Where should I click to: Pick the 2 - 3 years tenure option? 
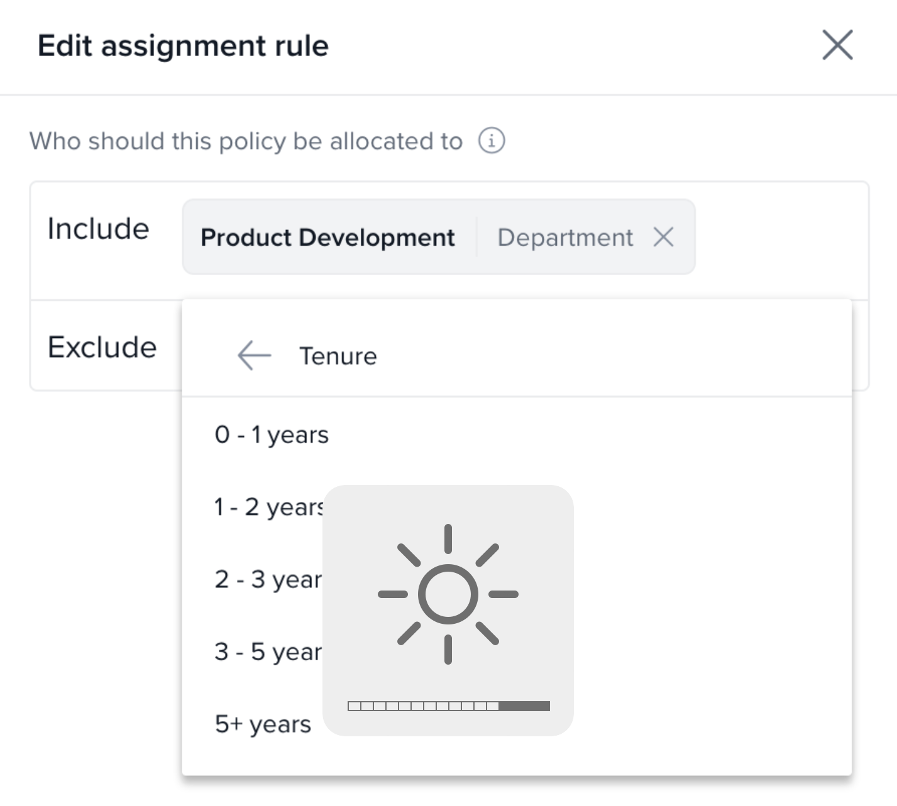click(267, 579)
